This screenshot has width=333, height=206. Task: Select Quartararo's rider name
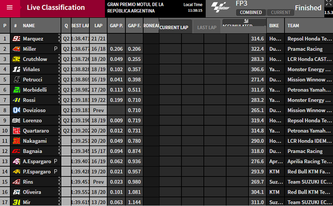tap(35, 131)
